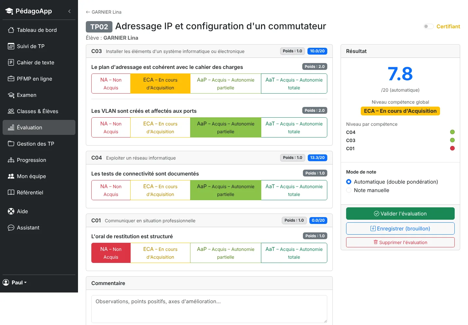
Task: Set tests de connectivité criterion to ECA
Action: tap(160, 190)
